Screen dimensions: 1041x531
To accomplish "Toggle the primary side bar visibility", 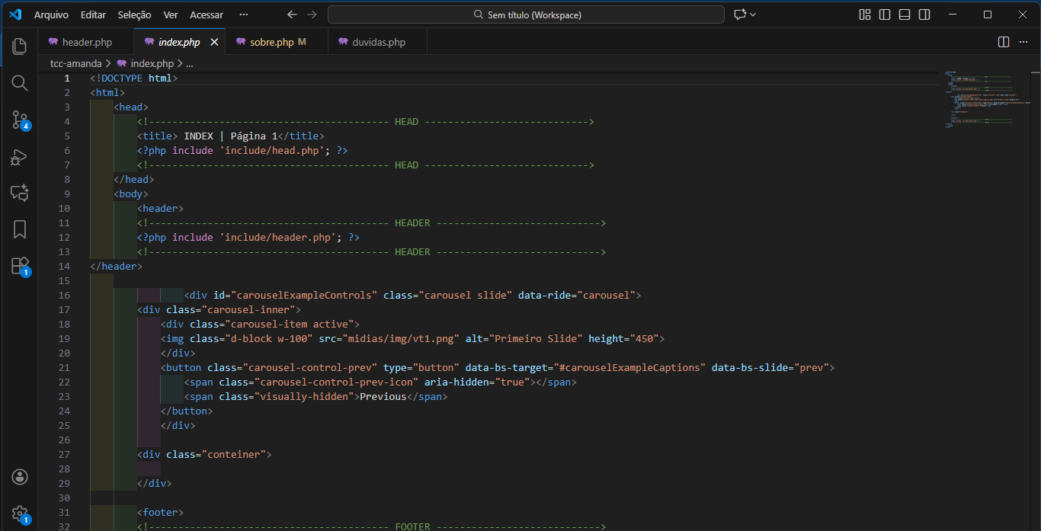I will 885,14.
